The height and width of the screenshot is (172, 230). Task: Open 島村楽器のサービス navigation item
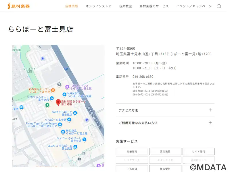[x=154, y=6]
